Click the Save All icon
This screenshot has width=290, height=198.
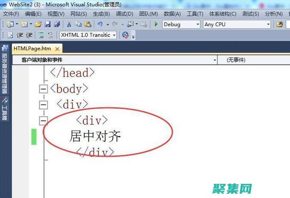[56, 24]
